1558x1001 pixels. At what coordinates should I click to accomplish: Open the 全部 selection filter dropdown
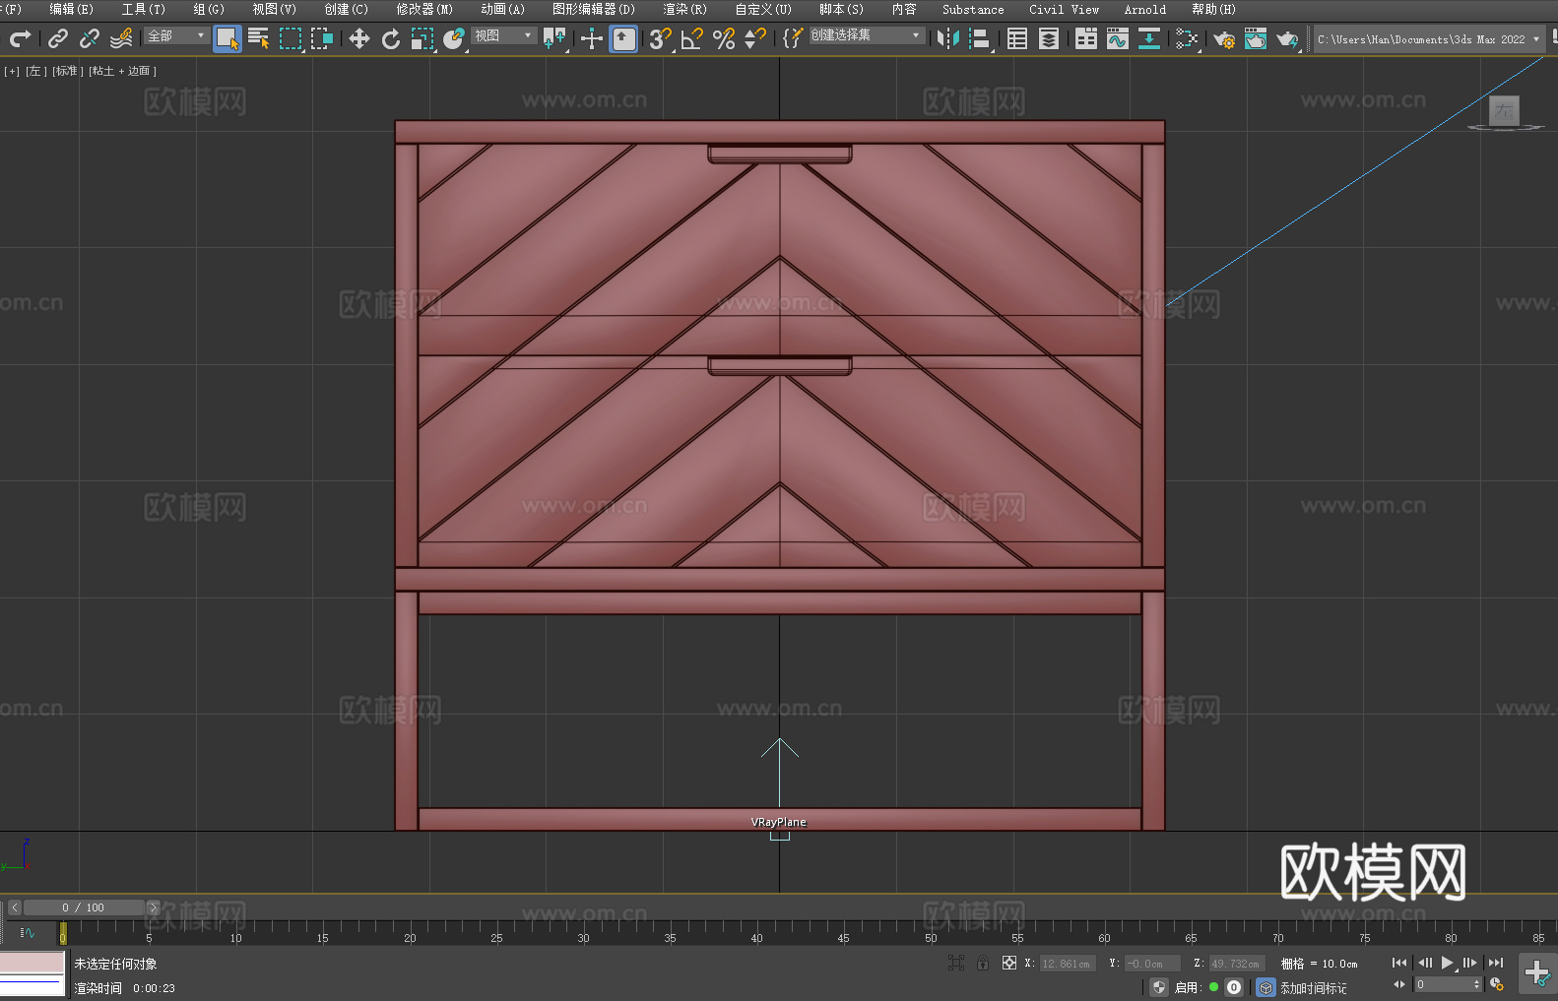click(176, 35)
